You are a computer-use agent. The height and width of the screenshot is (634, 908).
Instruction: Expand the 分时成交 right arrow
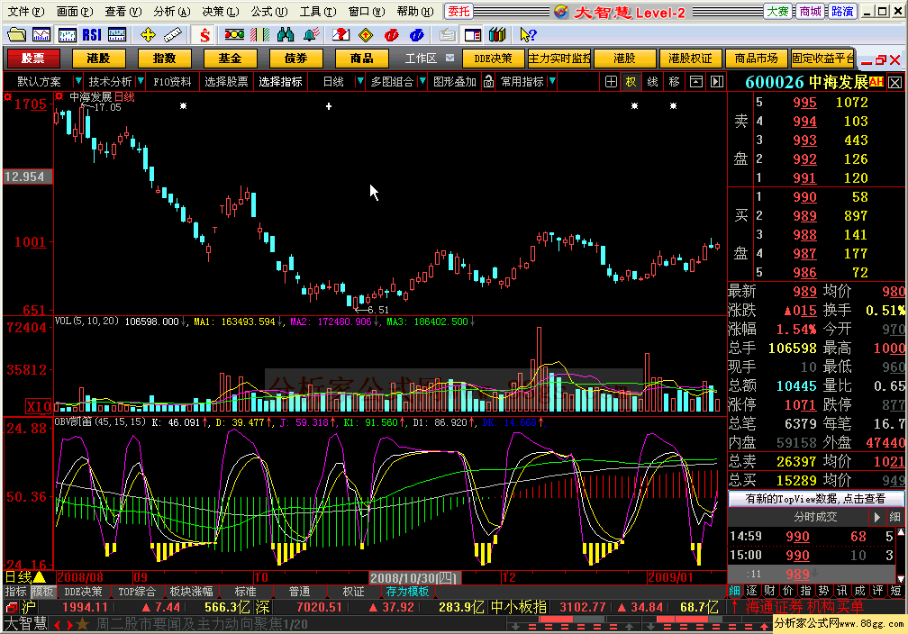[x=876, y=517]
